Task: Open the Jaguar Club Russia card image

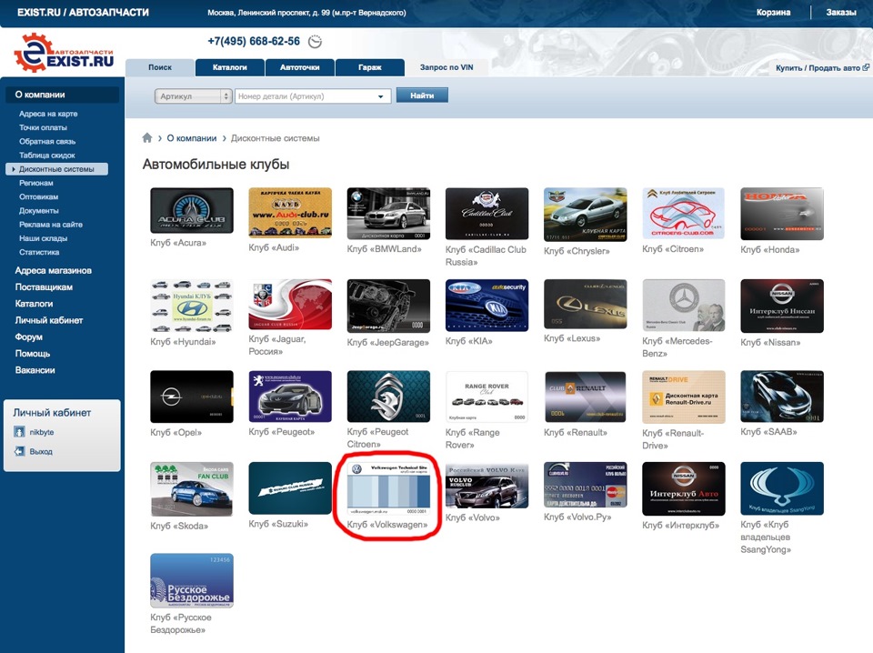Action: point(290,305)
